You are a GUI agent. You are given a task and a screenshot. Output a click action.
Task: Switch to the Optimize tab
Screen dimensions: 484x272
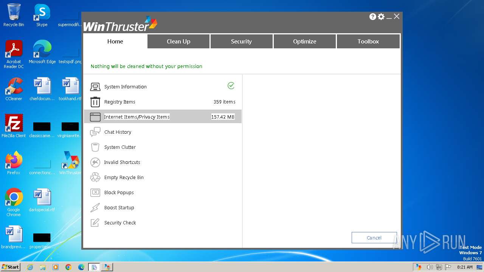coord(304,42)
